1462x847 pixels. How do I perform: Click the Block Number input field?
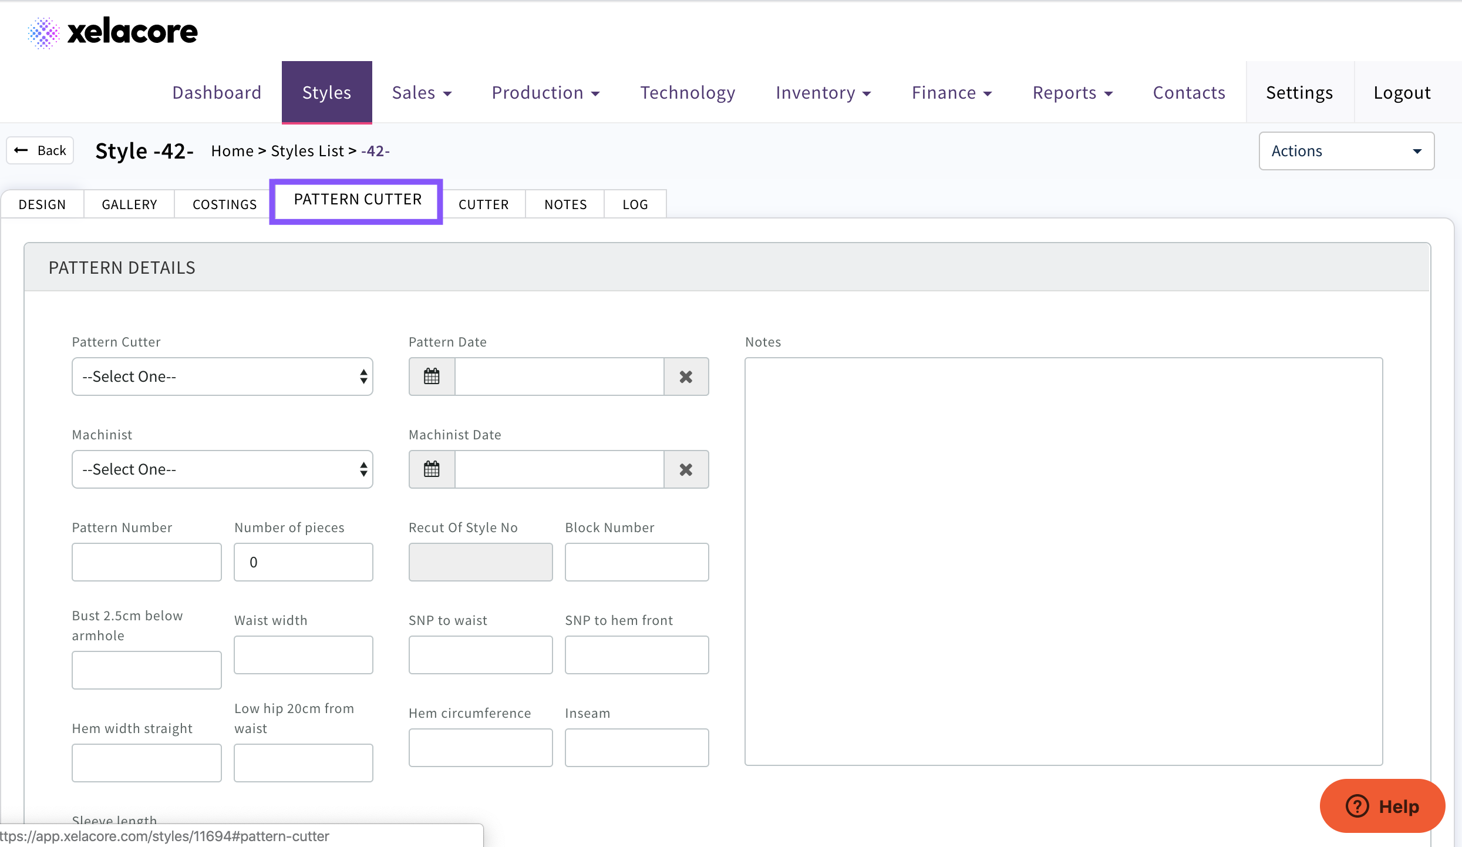636,562
